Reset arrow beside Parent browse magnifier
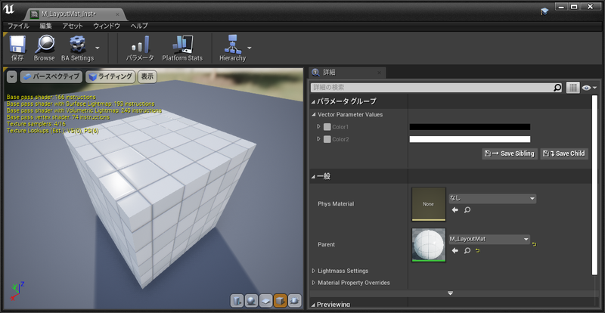This screenshot has height=313, width=605. (478, 251)
